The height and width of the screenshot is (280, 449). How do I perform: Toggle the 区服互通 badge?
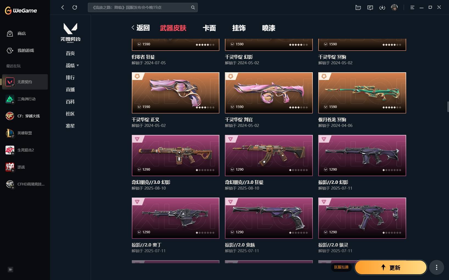click(x=341, y=267)
